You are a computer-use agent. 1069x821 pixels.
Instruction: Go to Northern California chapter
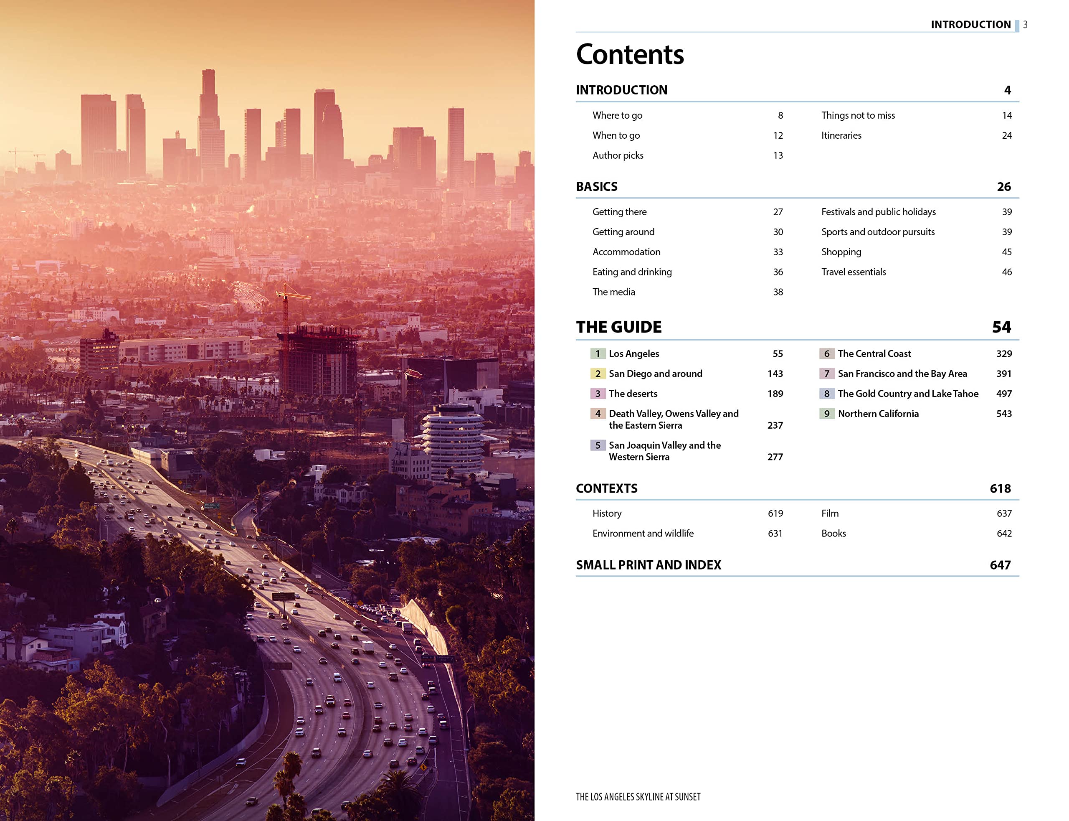point(878,414)
